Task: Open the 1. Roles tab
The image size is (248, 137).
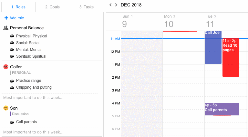Action: tap(18, 7)
